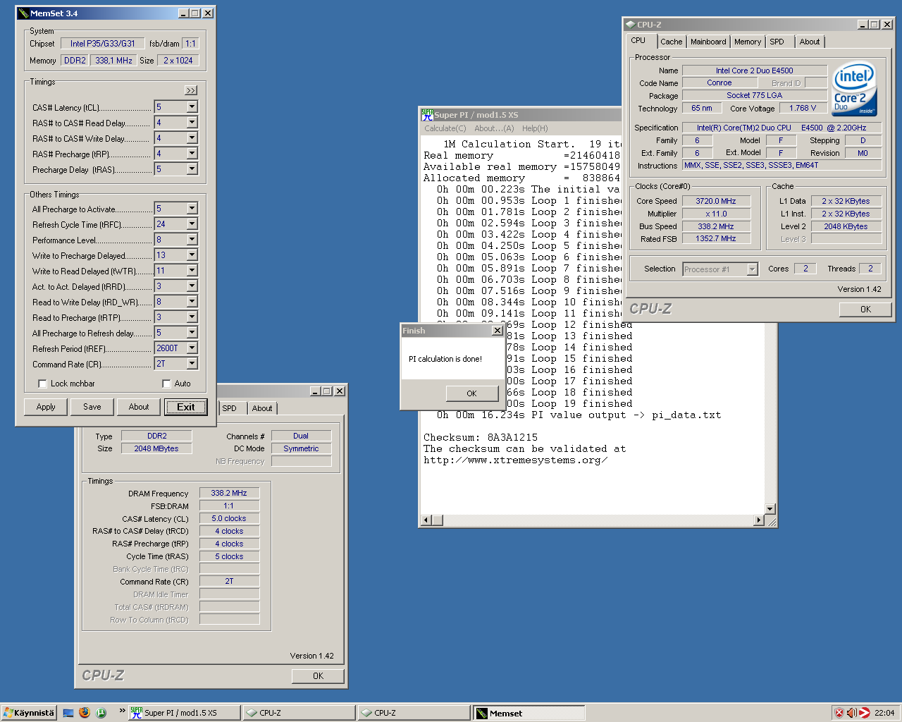Open the Processor #1 selection dropdown
Viewport: 902px width, 722px height.
click(x=752, y=269)
